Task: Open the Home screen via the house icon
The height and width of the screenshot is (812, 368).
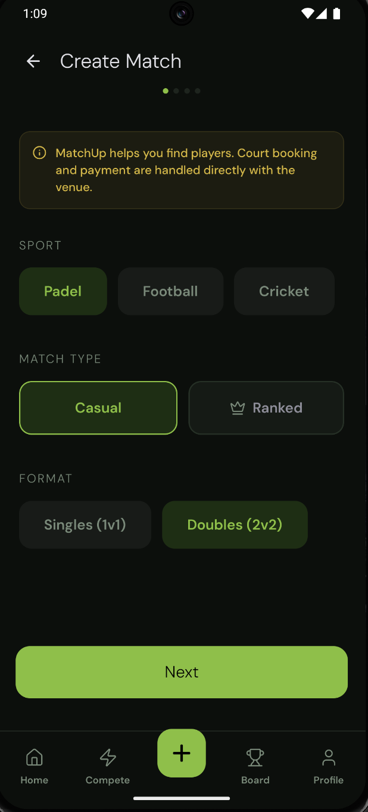Action: click(34, 757)
